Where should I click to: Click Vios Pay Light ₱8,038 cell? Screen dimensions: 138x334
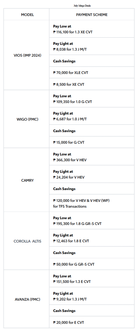point(92,46)
